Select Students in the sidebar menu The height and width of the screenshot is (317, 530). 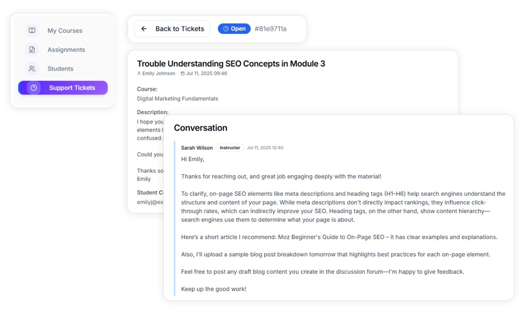pyautogui.click(x=60, y=69)
